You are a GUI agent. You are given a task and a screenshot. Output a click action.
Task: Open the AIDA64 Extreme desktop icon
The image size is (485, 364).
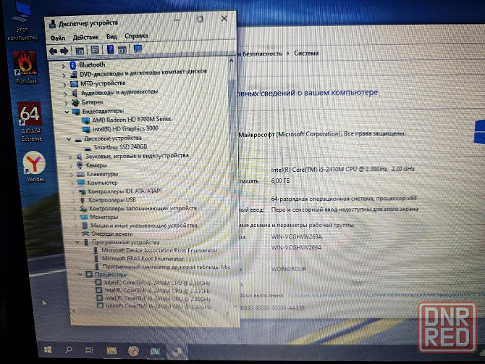[x=30, y=121]
